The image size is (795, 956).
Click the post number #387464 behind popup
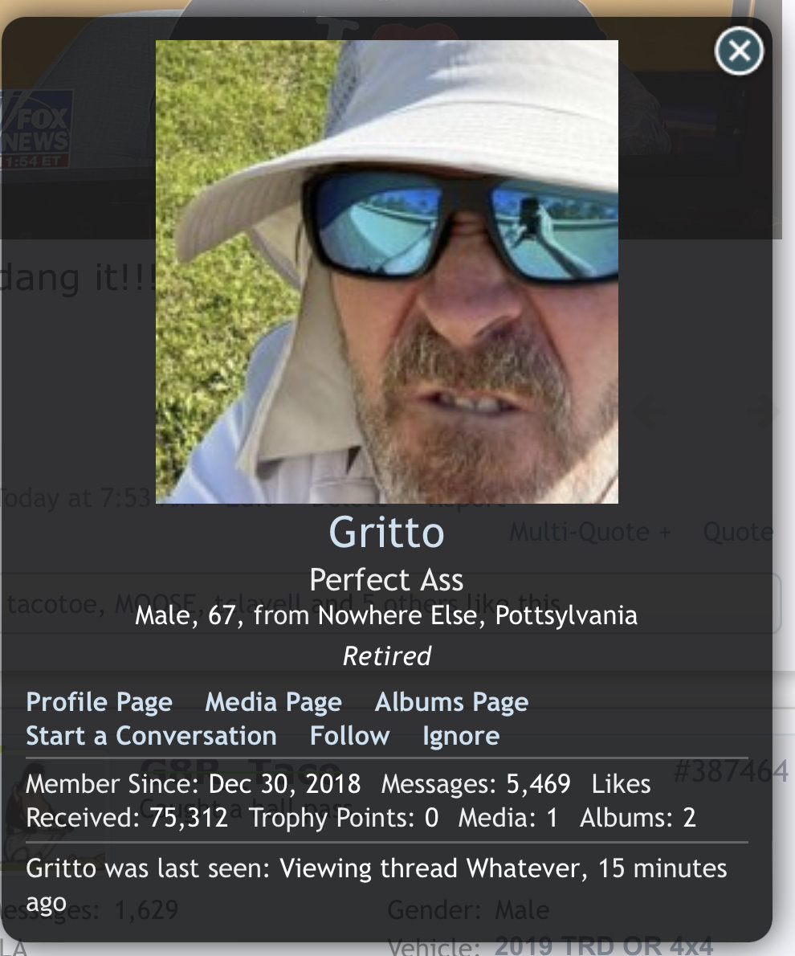pyautogui.click(x=732, y=771)
